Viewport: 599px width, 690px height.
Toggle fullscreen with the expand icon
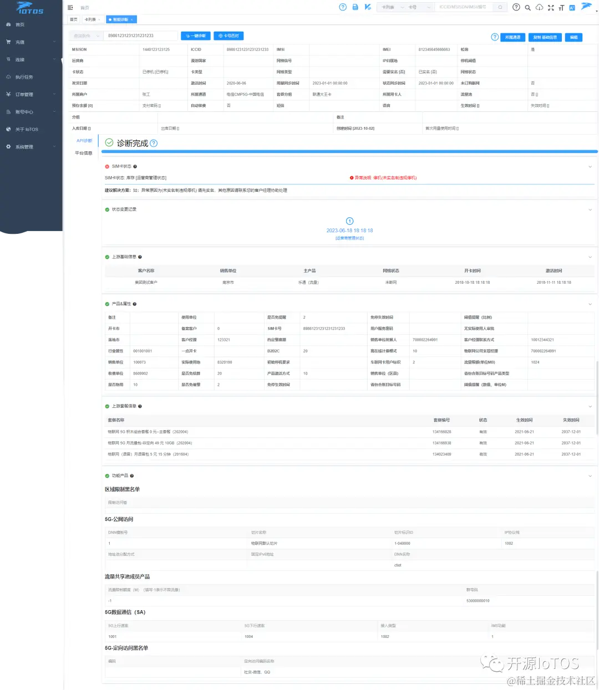tap(551, 8)
